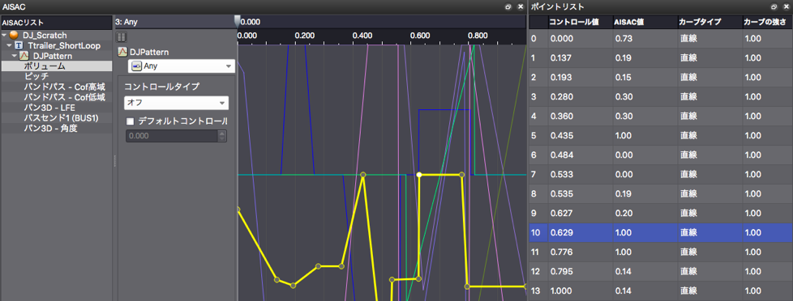The height and width of the screenshot is (301, 793).
Task: Open the list view icon under 3: Any
Action: coord(122,36)
